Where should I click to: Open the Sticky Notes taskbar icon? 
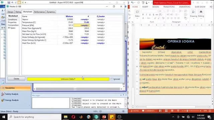click(x=112, y=117)
